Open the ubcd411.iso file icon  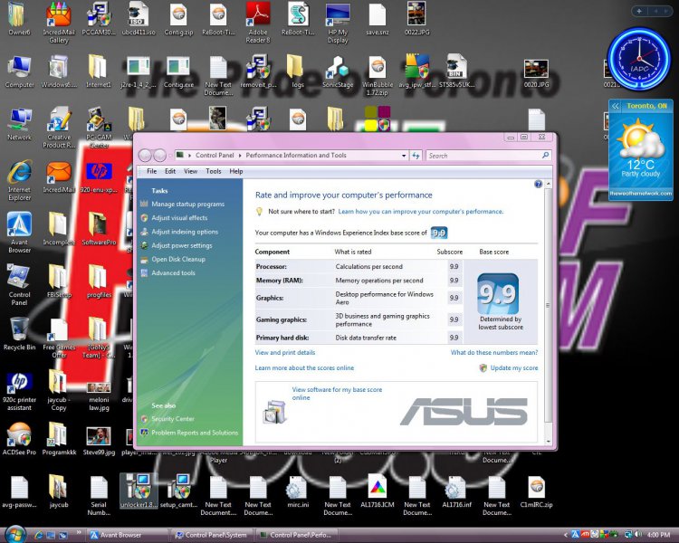pos(139,20)
